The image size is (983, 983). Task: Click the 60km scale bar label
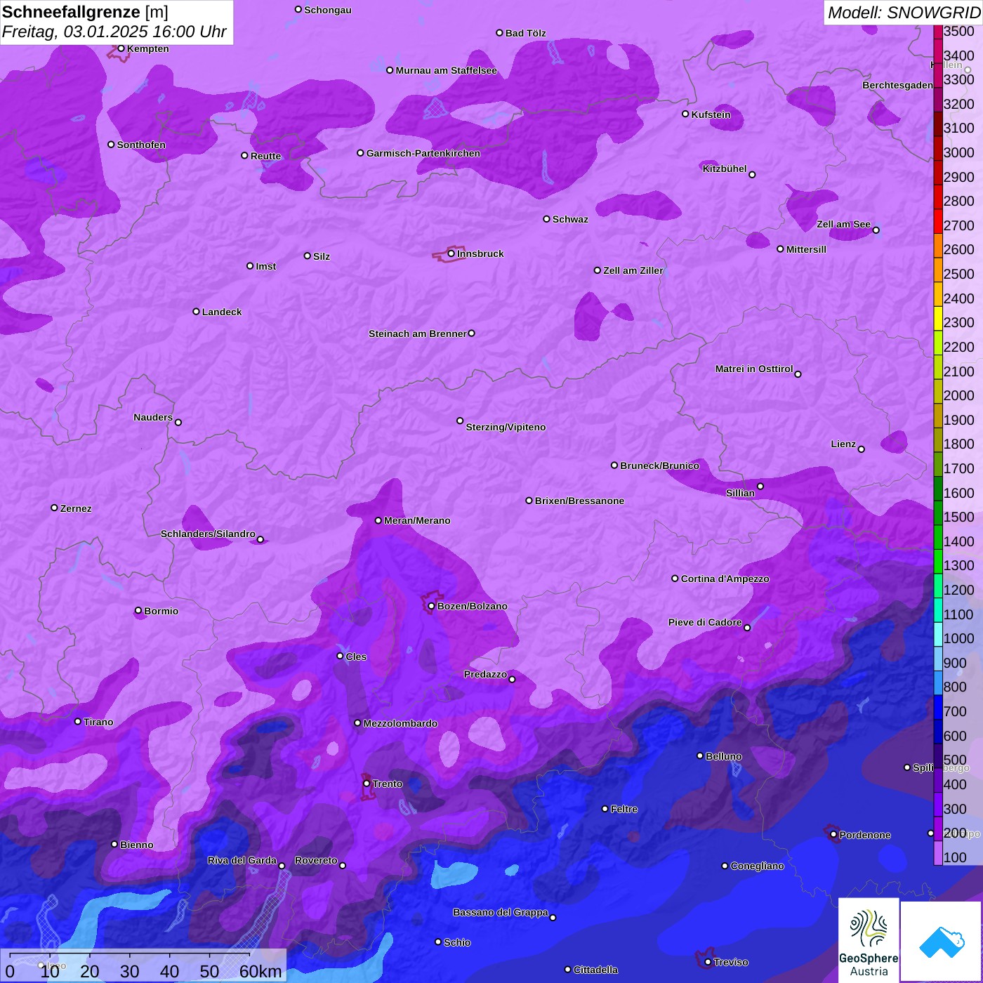260,971
